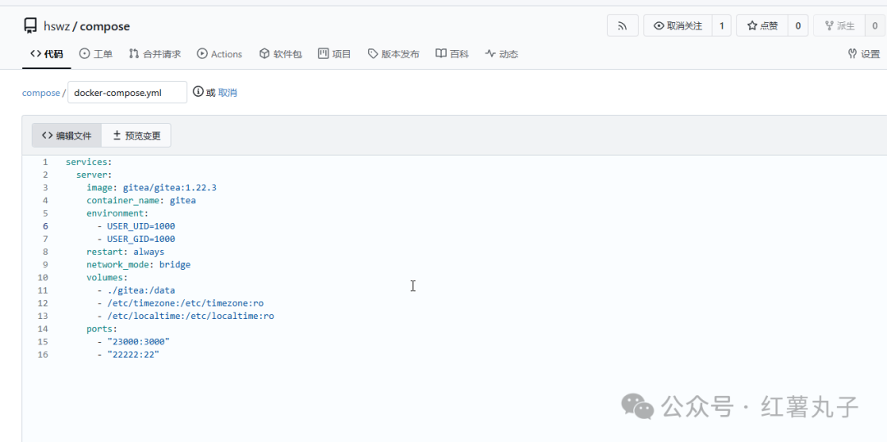
Task: Star the repository with 点赞
Action: [x=762, y=25]
